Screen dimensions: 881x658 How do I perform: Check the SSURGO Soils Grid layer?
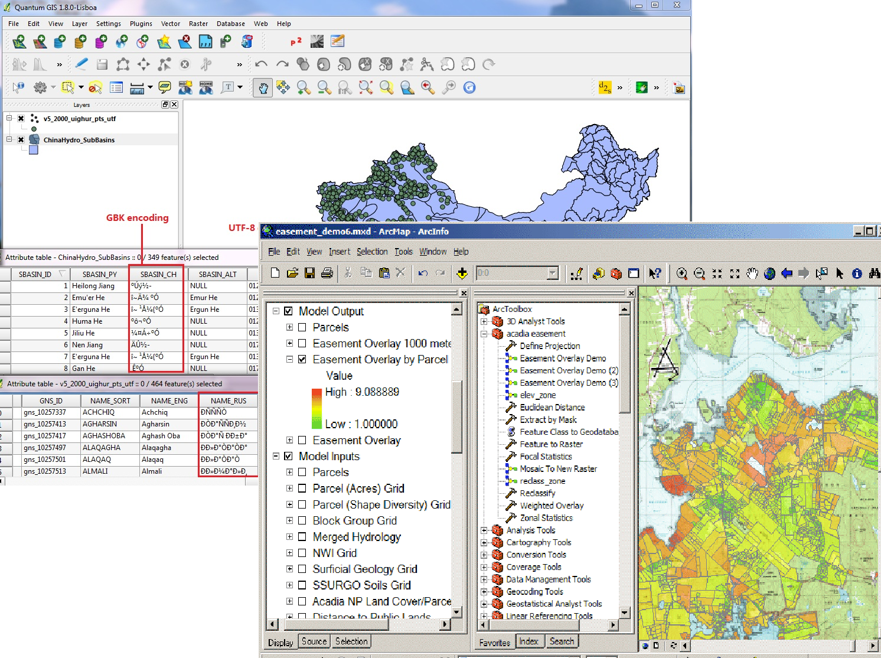click(302, 585)
